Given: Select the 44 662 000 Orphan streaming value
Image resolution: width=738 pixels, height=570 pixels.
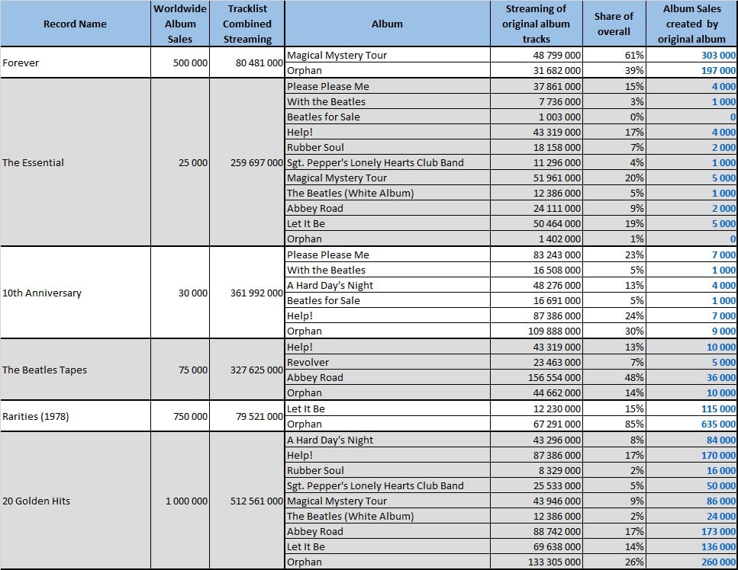Looking at the screenshot, I should tap(536, 392).
